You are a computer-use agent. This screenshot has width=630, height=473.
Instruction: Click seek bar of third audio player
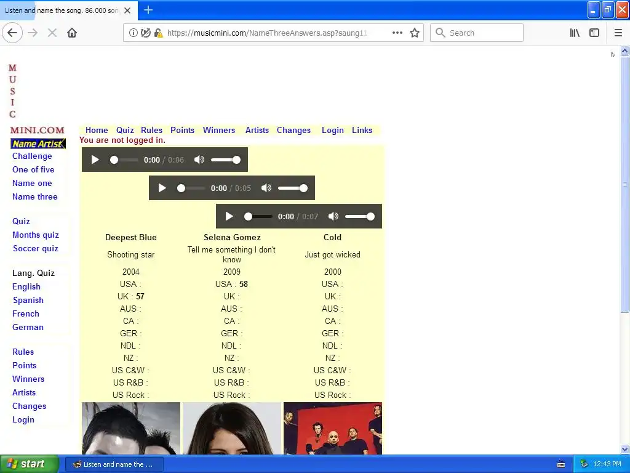click(x=258, y=216)
